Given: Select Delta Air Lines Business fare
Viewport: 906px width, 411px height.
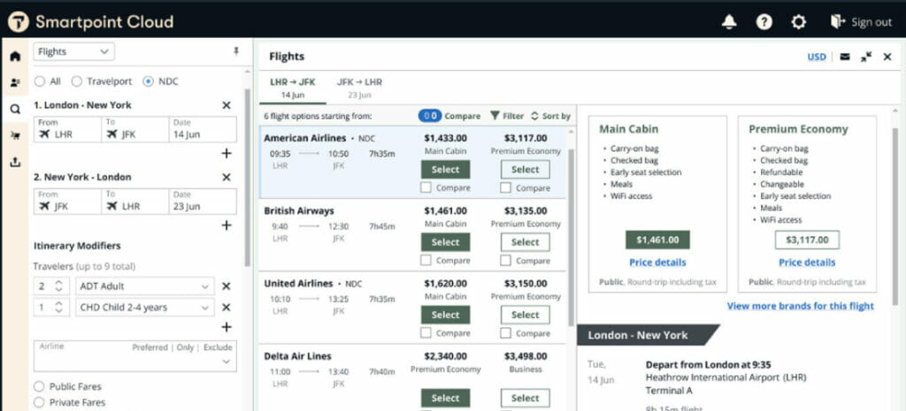Looking at the screenshot, I should [x=526, y=399].
